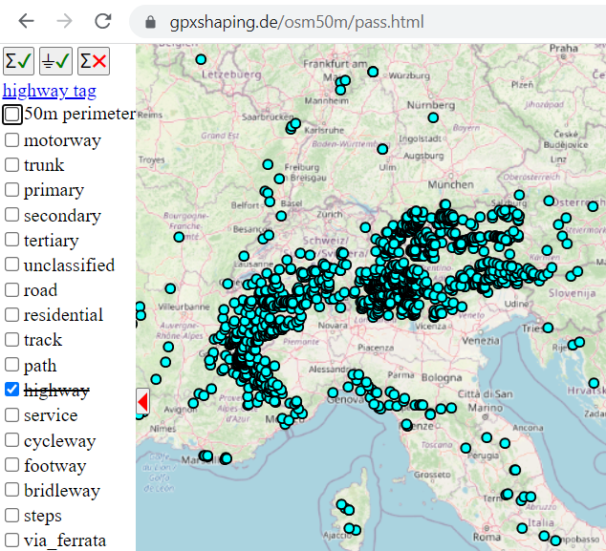Viewport: 606px width, 551px height.
Task: Open the highway tag link
Action: point(50,91)
